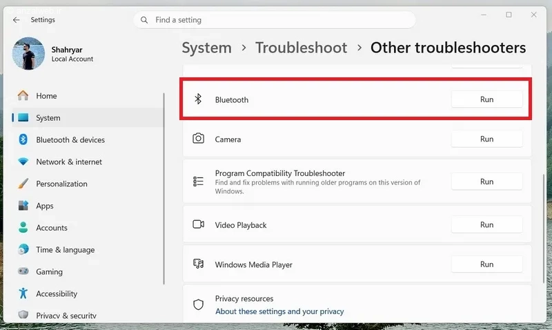This screenshot has height=330, width=552.
Task: Open Accounts label in sidebar
Action: click(51, 228)
